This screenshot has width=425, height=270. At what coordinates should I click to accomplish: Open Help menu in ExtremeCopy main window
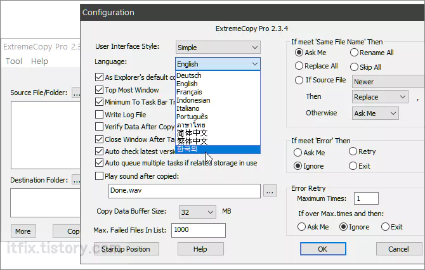39,61
